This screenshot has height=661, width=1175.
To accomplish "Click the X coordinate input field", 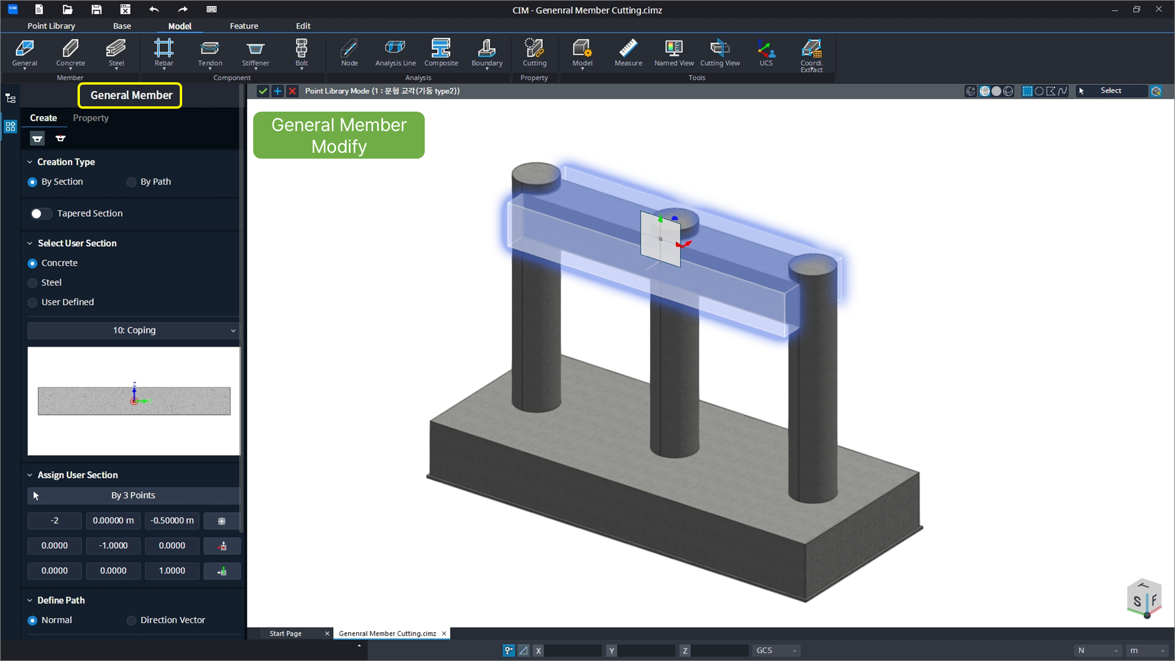I will 573,650.
